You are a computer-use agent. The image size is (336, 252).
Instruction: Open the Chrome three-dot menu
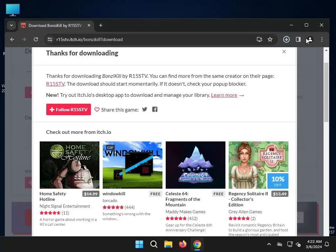click(x=322, y=39)
